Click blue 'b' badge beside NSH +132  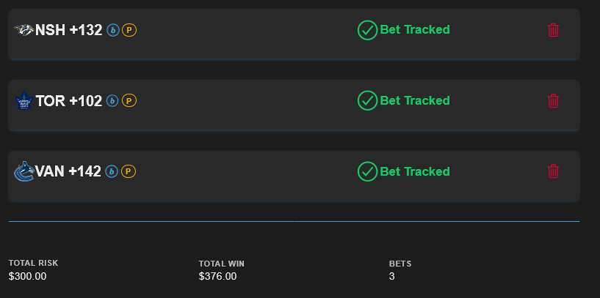(x=113, y=30)
